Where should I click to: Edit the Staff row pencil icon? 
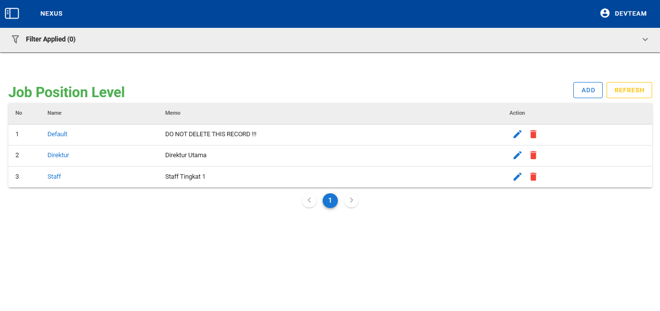coord(518,177)
